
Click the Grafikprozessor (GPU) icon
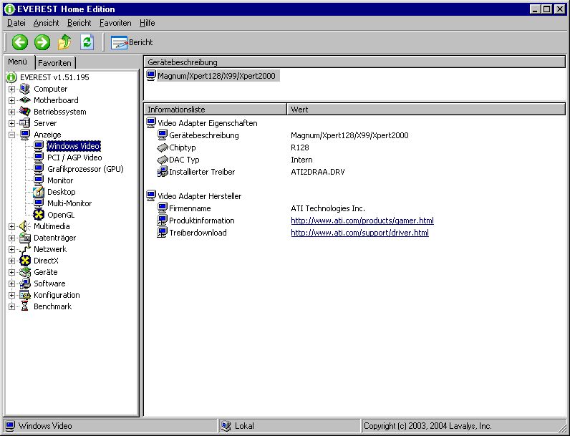39,169
